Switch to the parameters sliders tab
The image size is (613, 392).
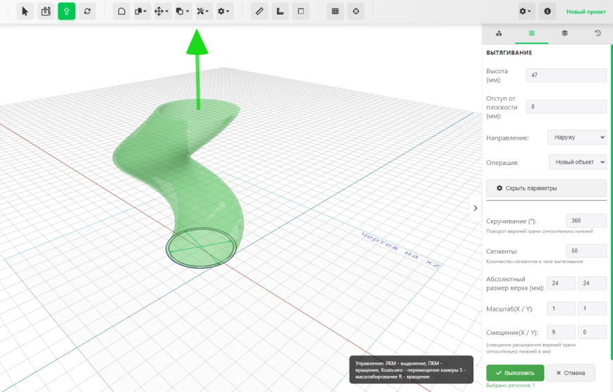(x=532, y=33)
